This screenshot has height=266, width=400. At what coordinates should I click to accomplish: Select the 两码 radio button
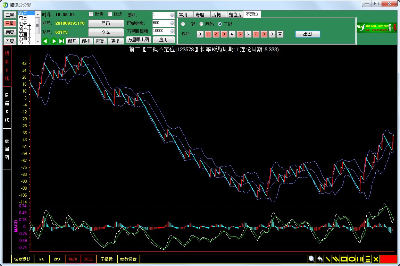pyautogui.click(x=201, y=24)
